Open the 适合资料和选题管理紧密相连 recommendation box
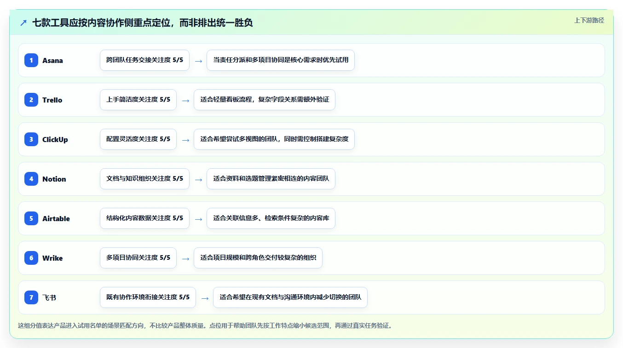Screen dimensions: 623x348 coord(271,179)
